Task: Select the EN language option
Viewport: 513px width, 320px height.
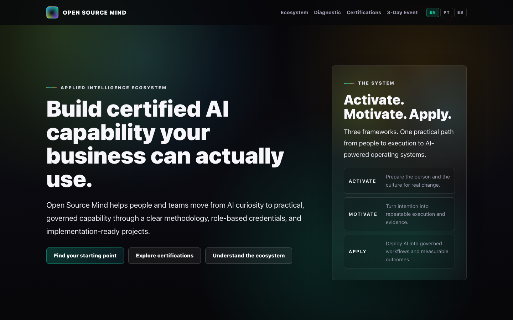Action: click(432, 12)
